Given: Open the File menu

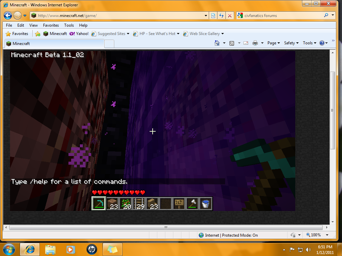Looking at the screenshot, I should pos(9,25).
